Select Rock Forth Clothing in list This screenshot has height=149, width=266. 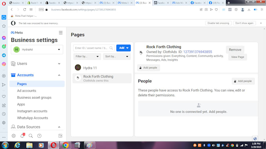(x=102, y=78)
